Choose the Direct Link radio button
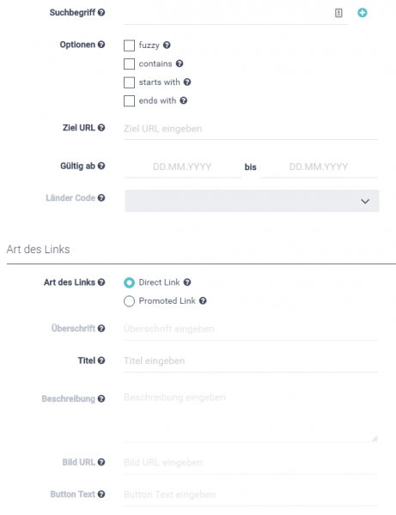The height and width of the screenshot is (515, 396). tap(129, 282)
